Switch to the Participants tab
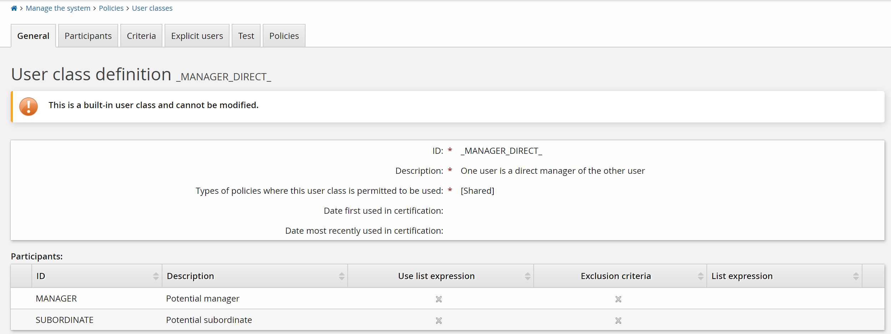Screen dimensions: 891x334 [x=88, y=36]
